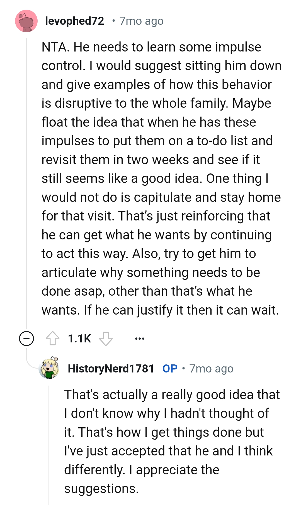The width and height of the screenshot is (301, 505).
Task: Click the 7mo ago timestamp on the top comment
Action: 140,21
